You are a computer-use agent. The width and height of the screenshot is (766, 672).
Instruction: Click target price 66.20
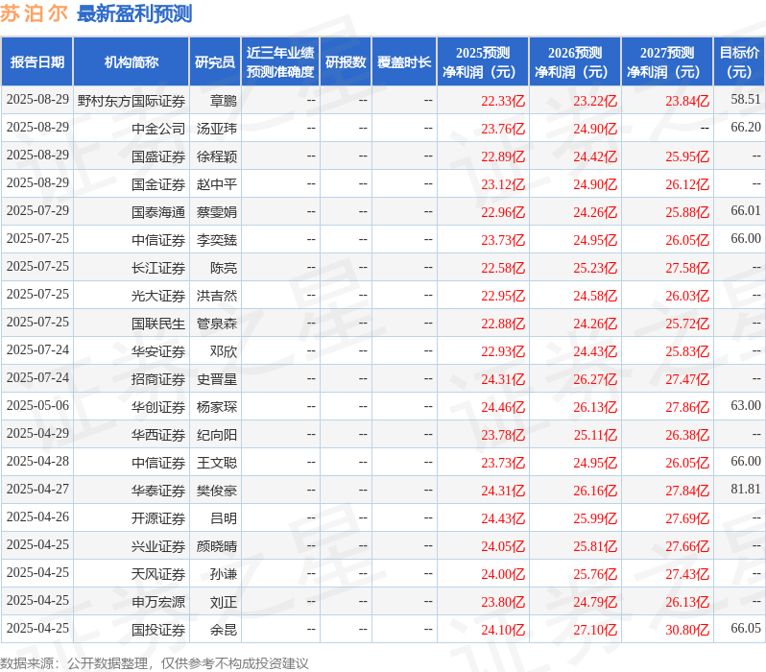(x=746, y=127)
